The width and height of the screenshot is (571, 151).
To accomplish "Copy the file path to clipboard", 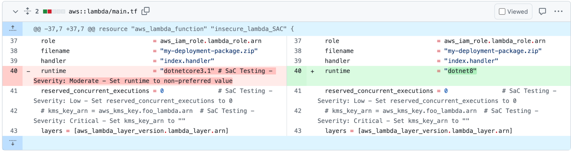I will [x=145, y=11].
